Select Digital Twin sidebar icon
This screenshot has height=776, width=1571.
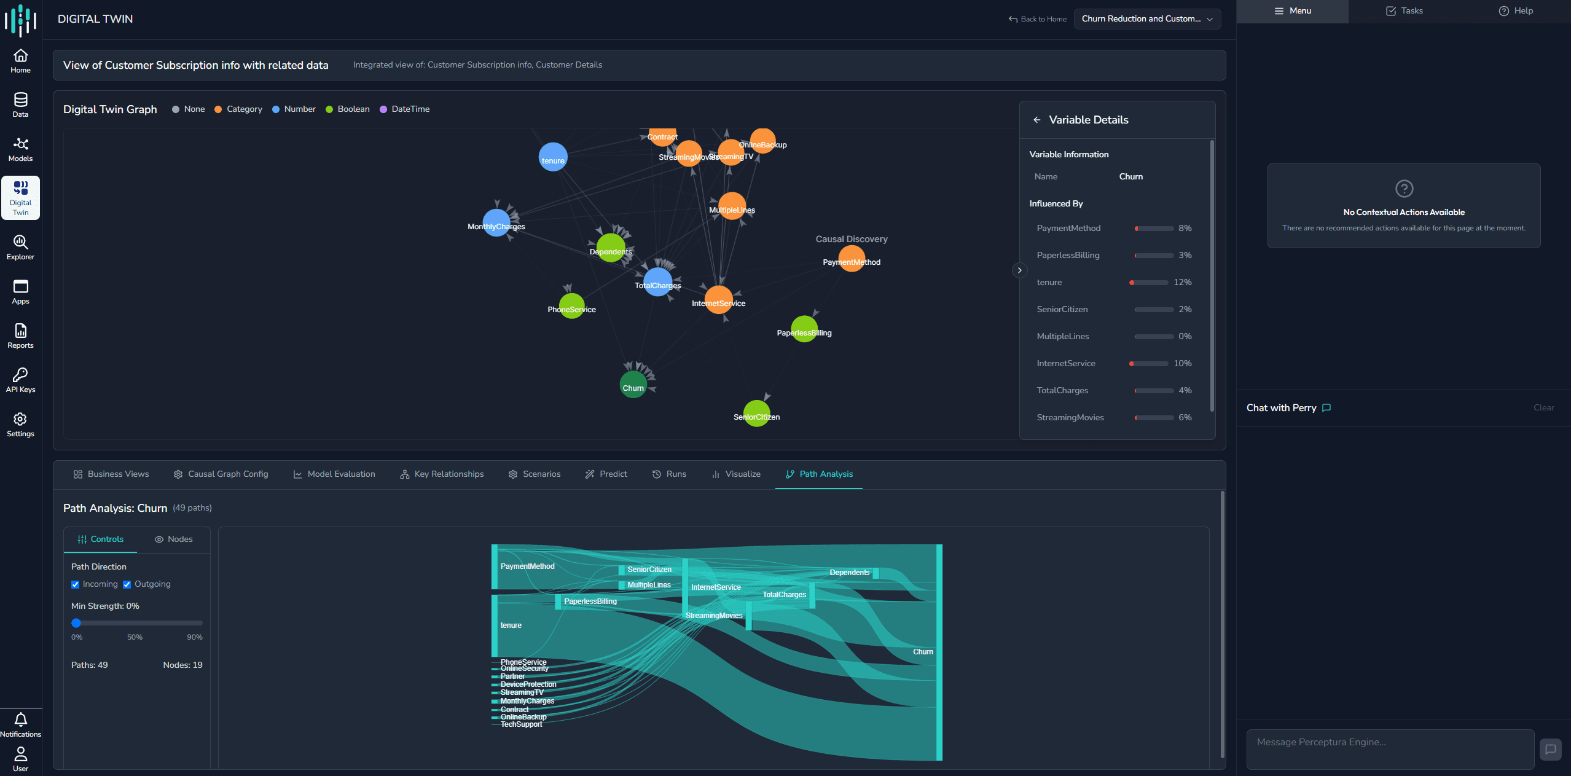point(20,198)
